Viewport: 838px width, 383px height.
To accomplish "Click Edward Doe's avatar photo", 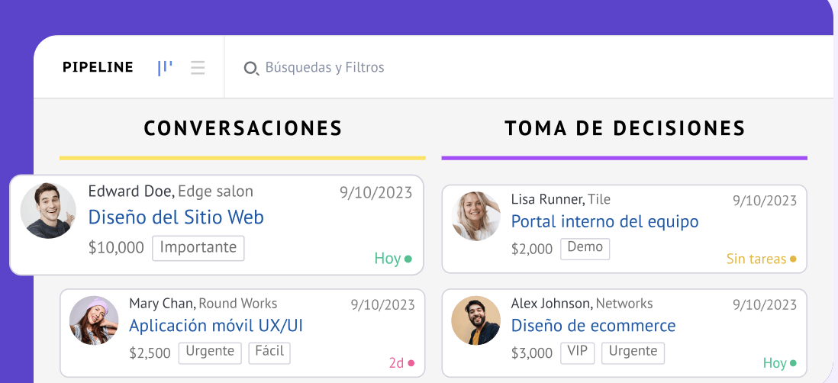I will pos(48,211).
